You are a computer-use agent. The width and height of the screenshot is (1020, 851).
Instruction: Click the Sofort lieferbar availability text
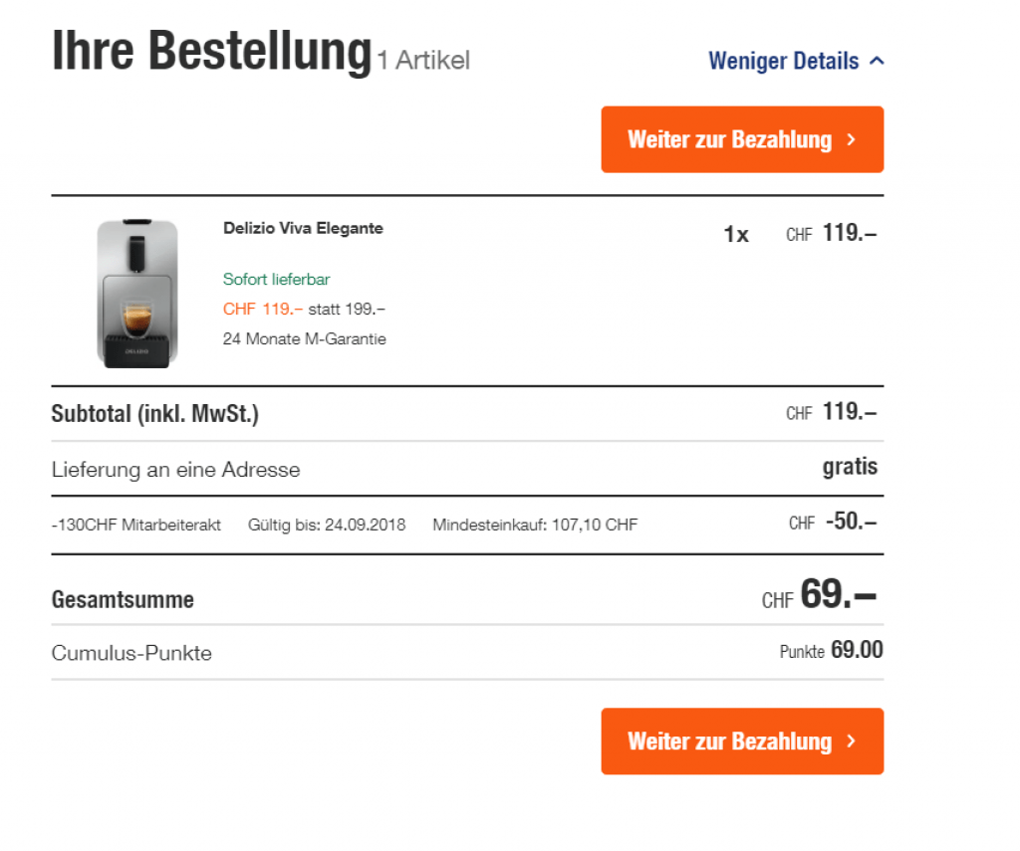[276, 280]
